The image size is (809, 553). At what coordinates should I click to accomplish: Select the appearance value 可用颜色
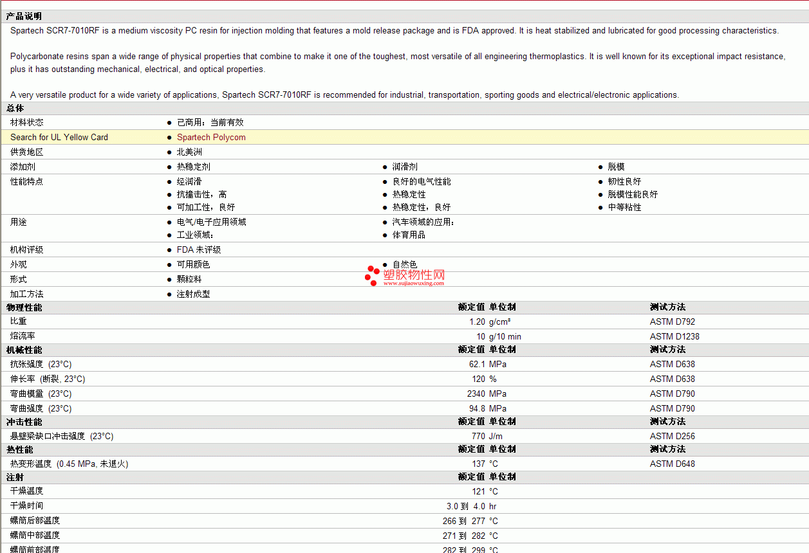[194, 264]
